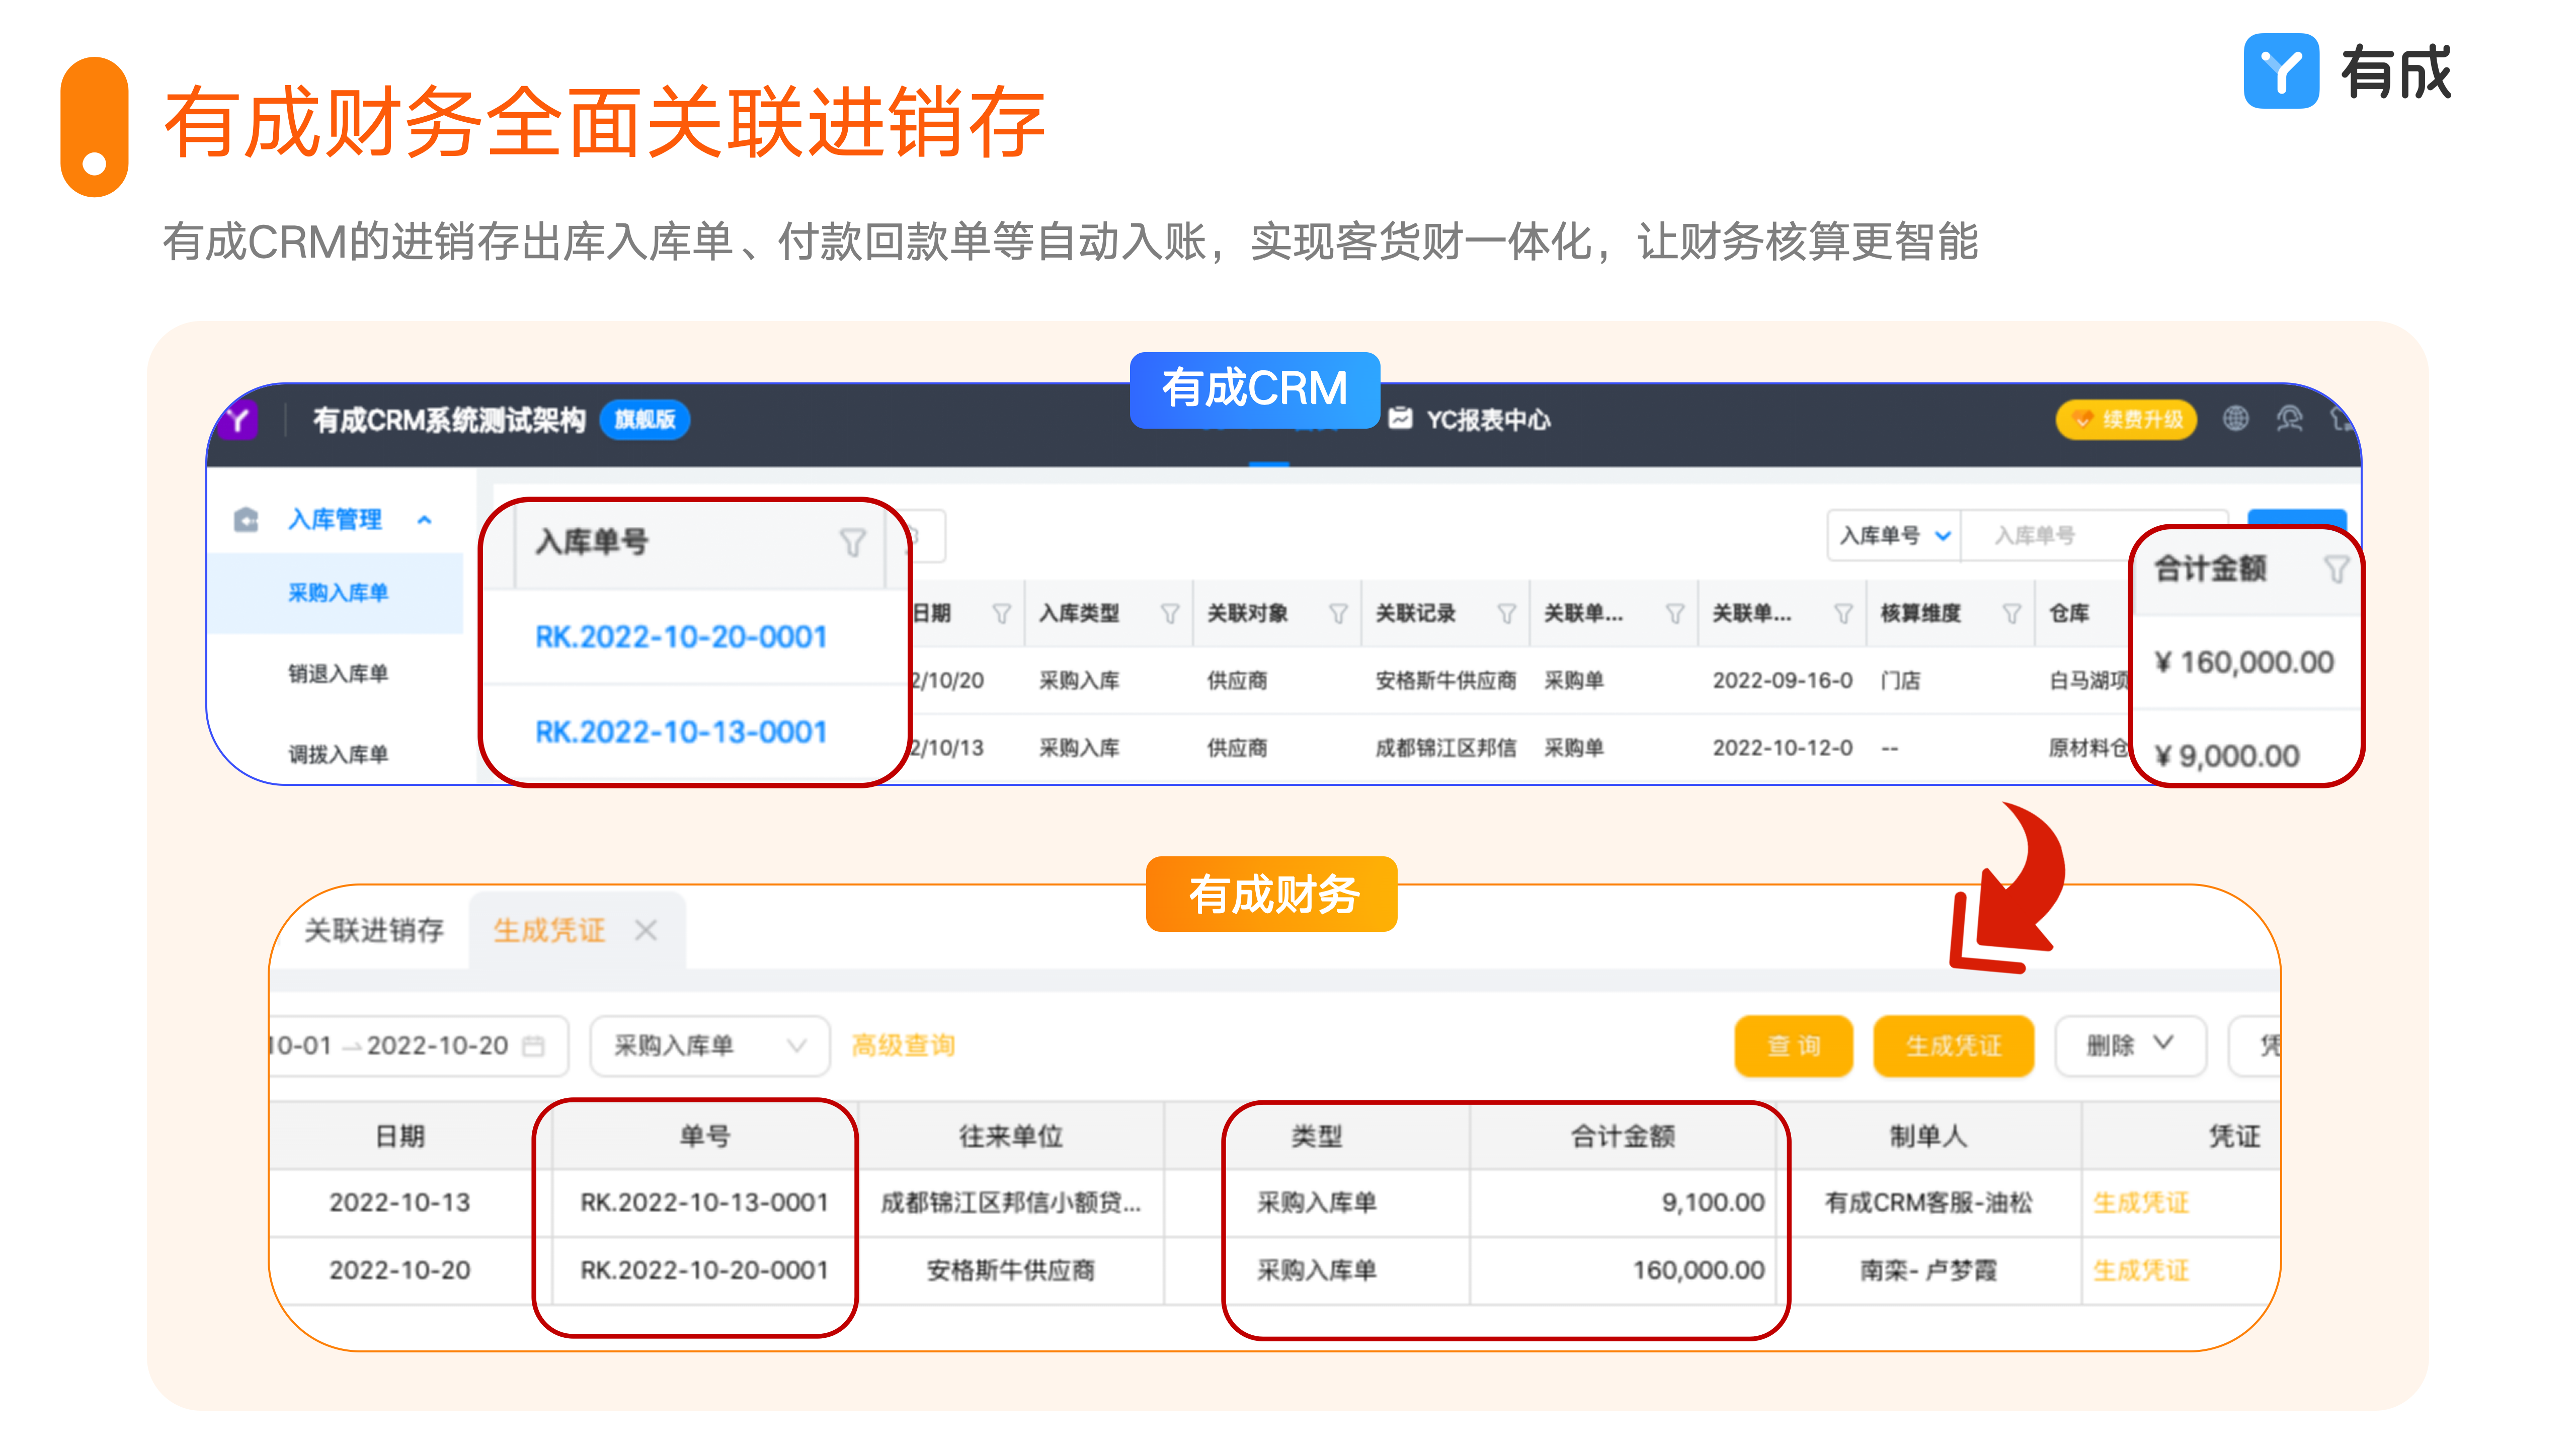
Task: Close the 生成凭证 tab
Action: click(646, 930)
